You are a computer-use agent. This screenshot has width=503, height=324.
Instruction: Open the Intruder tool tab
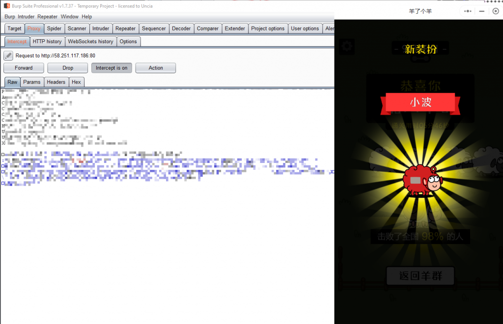point(101,28)
